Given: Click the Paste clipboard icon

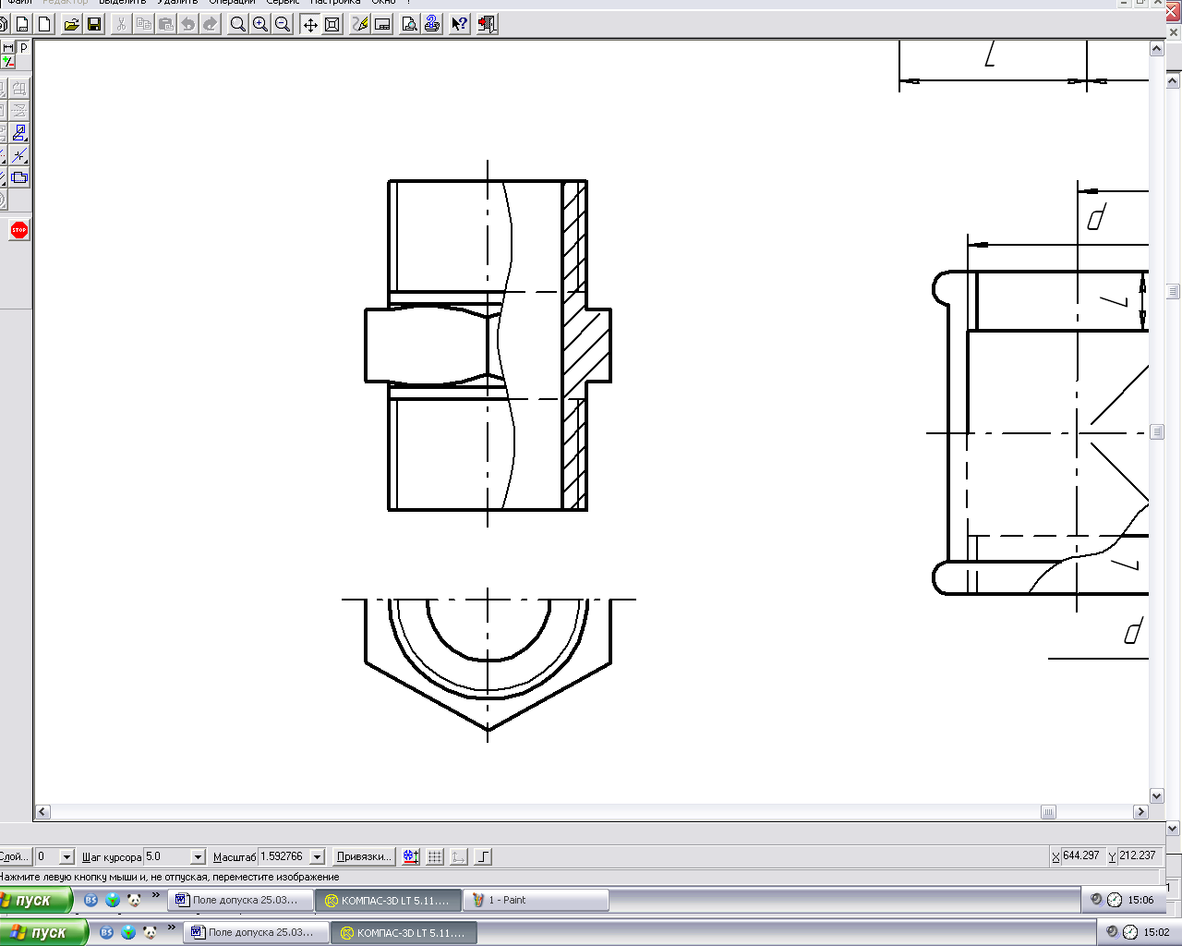Looking at the screenshot, I should coord(165,24).
